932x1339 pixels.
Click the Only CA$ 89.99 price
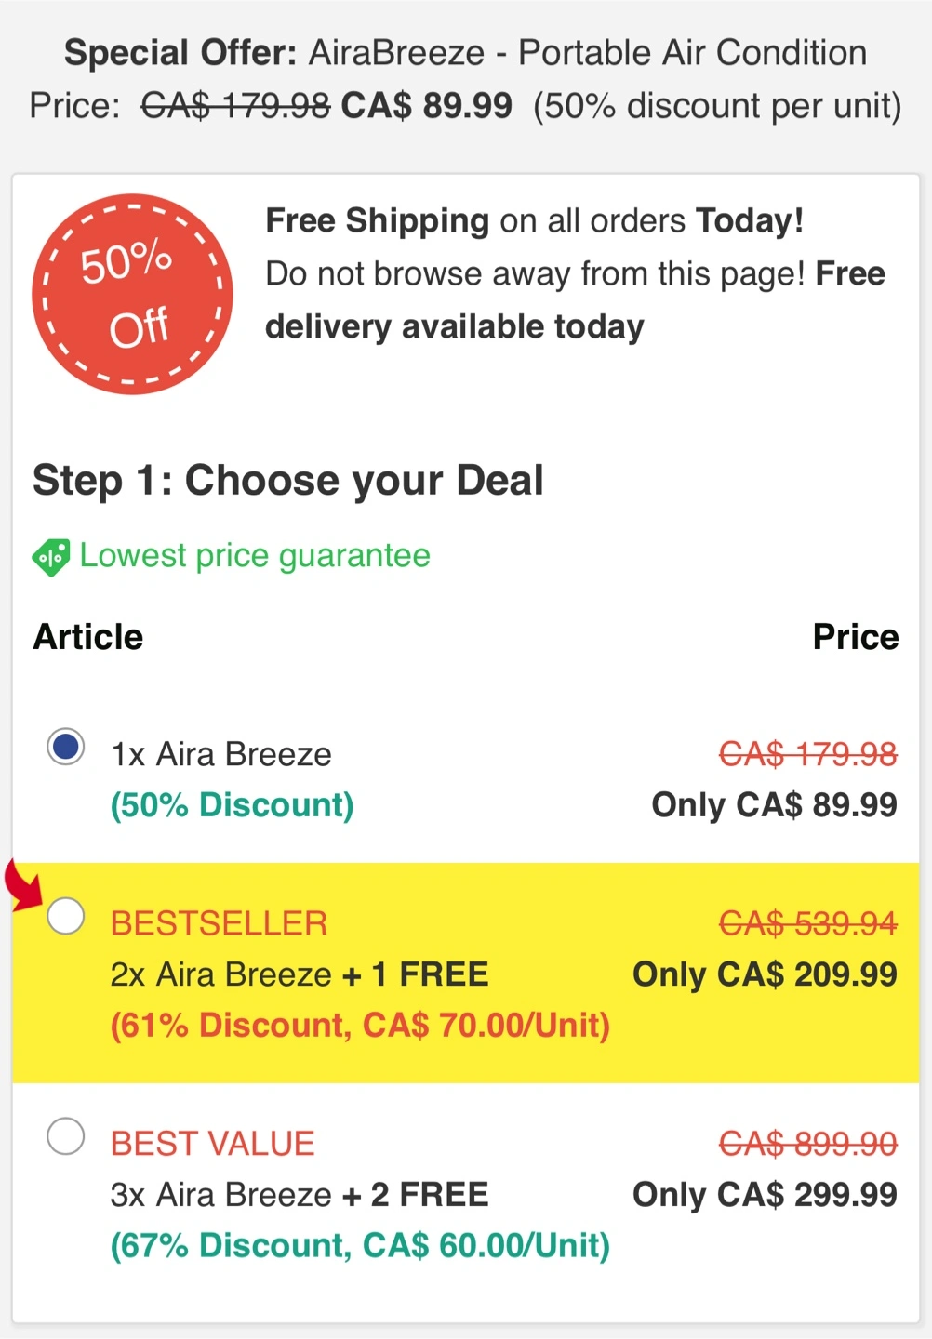tap(775, 805)
